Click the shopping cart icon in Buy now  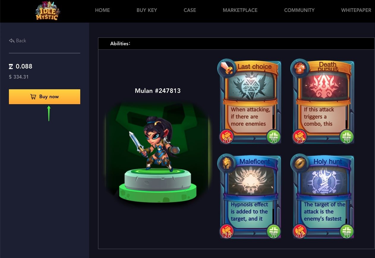click(33, 97)
